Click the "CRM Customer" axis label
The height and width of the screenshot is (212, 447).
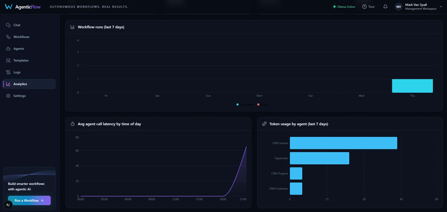[x=278, y=189]
